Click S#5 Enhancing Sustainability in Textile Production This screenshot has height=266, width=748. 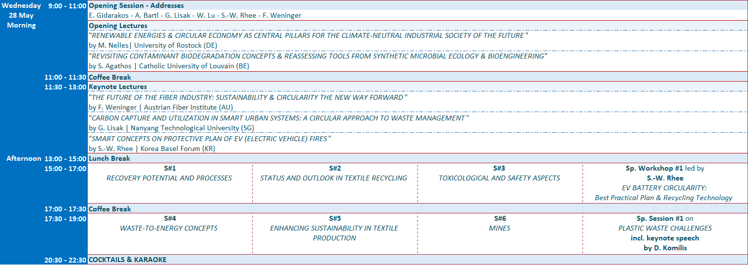334,233
